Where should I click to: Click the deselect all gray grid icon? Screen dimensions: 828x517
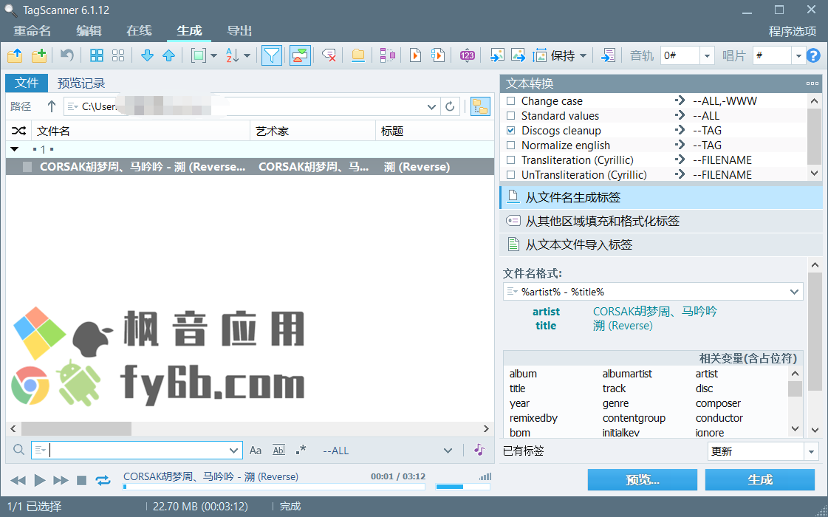[x=118, y=55]
